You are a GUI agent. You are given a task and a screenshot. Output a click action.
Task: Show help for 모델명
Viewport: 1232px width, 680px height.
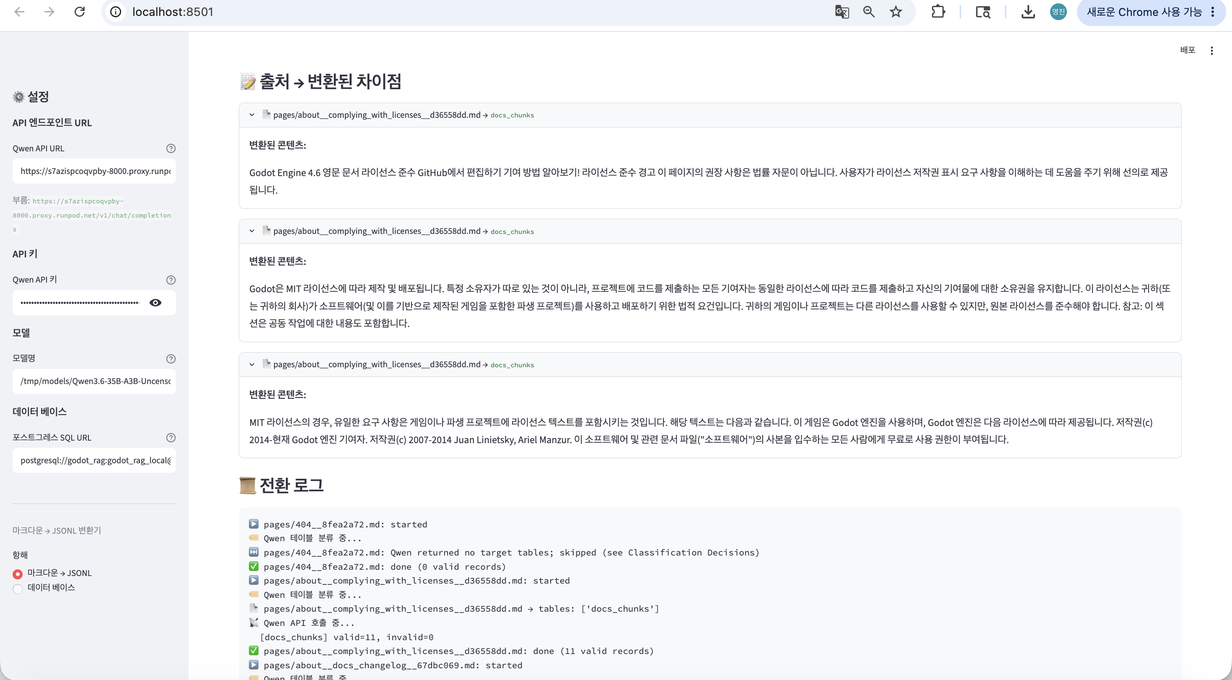pyautogui.click(x=171, y=359)
